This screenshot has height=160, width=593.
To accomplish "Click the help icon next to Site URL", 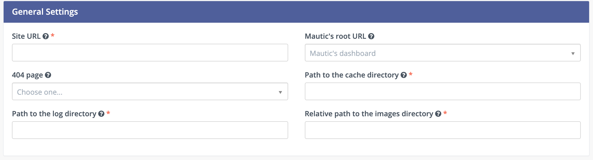I will [x=46, y=36].
